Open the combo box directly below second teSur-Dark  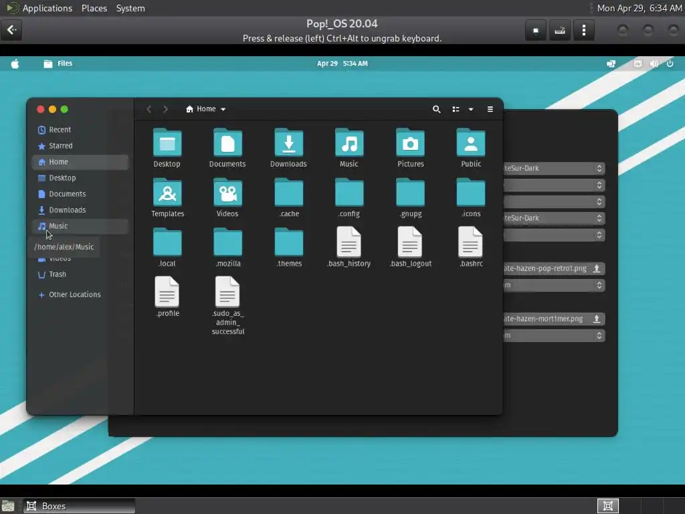click(x=554, y=235)
